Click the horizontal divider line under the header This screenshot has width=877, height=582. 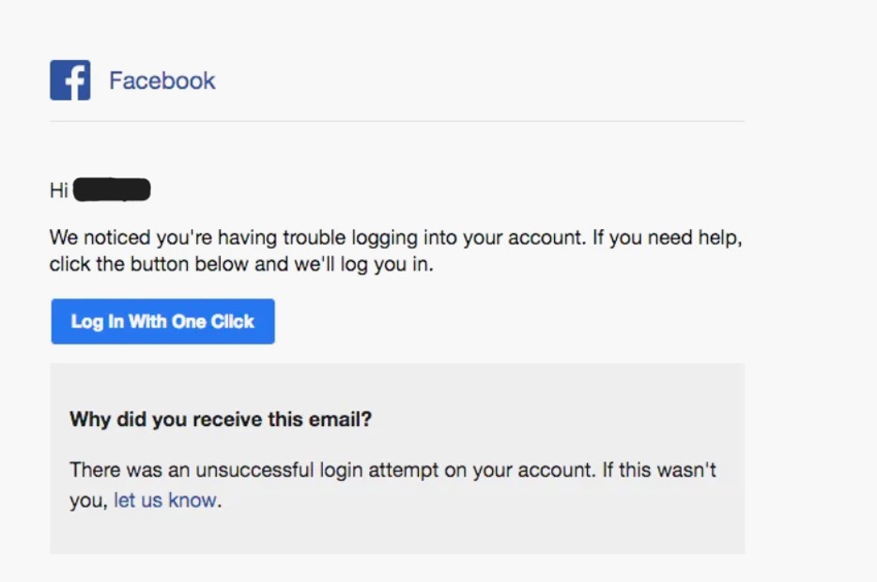click(x=396, y=121)
